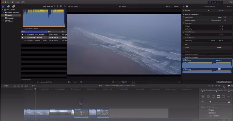Uncheck the top Dialogue-1 component checkbox
The height and width of the screenshot is (121, 233).
coord(183,60)
